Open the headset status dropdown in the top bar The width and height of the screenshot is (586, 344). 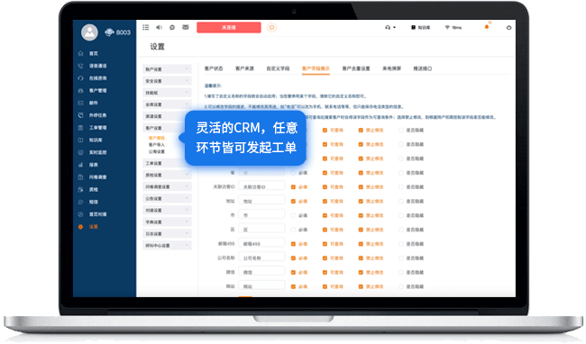pyautogui.click(x=390, y=27)
